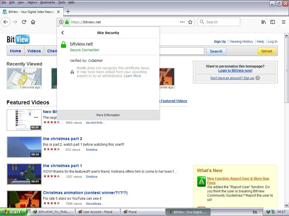Click the Sign Up link
Viewport: 289px width, 216px height.
(220, 42)
